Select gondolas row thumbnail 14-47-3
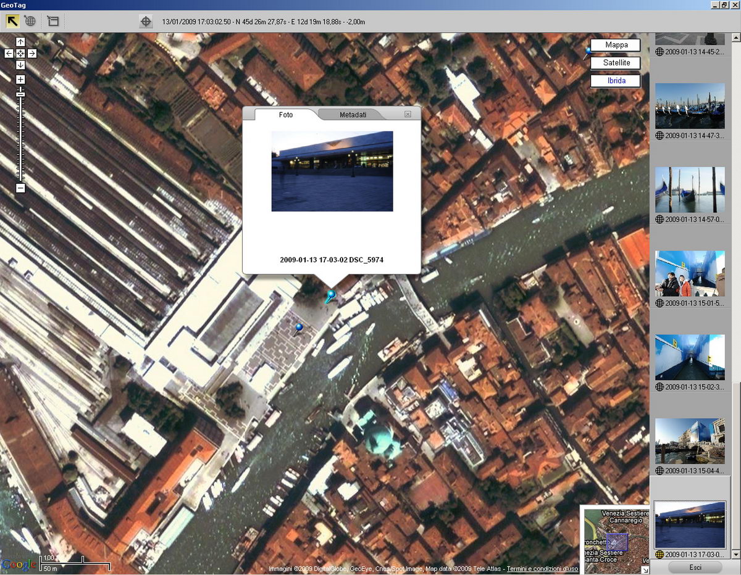 (x=690, y=106)
